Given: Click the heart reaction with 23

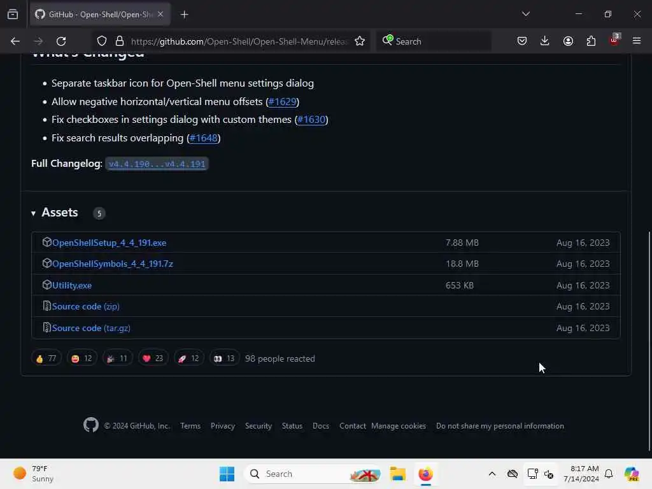Looking at the screenshot, I should click(x=153, y=358).
